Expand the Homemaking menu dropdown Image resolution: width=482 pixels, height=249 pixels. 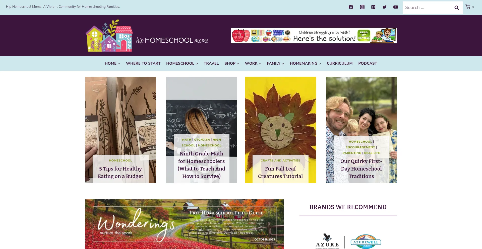pyautogui.click(x=305, y=63)
